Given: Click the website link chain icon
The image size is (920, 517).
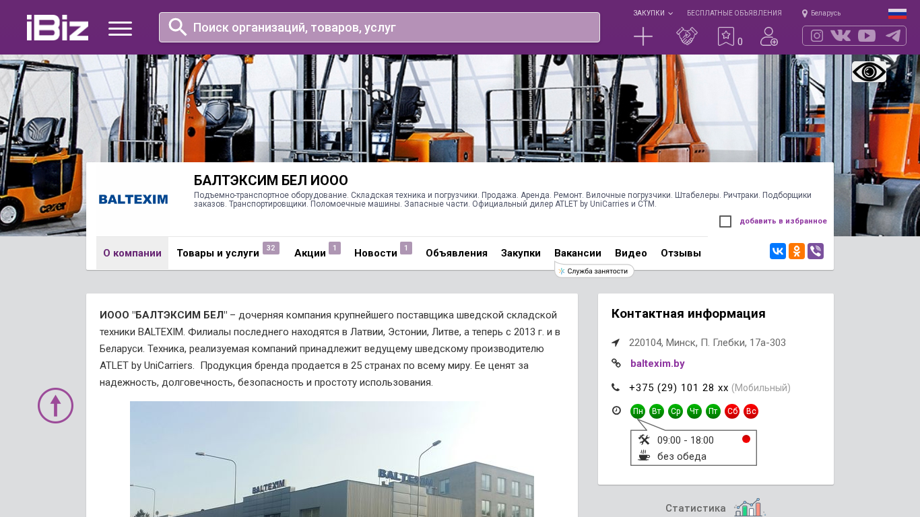Looking at the screenshot, I should (x=616, y=363).
